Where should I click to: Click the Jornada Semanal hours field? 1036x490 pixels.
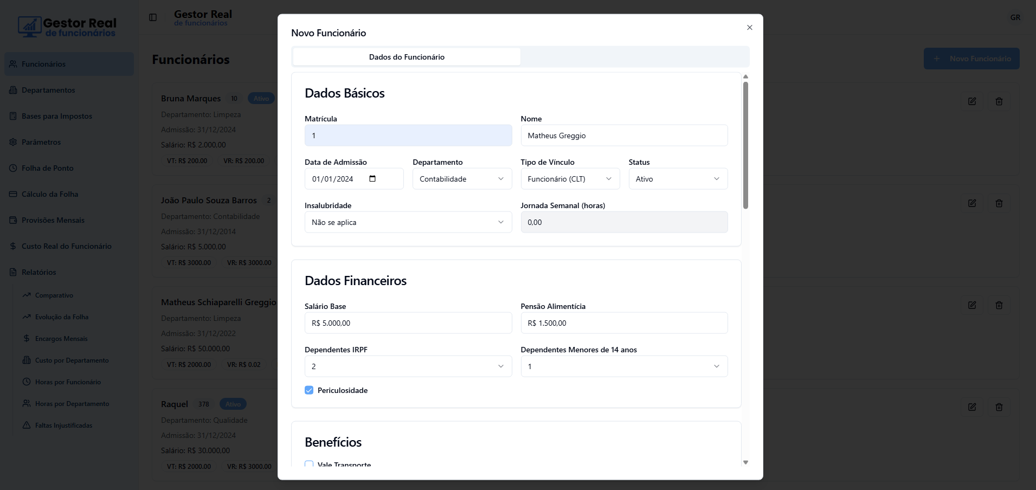pyautogui.click(x=624, y=222)
